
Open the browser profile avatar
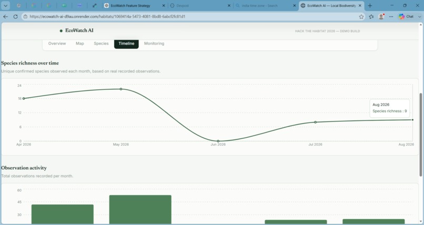[381, 16]
